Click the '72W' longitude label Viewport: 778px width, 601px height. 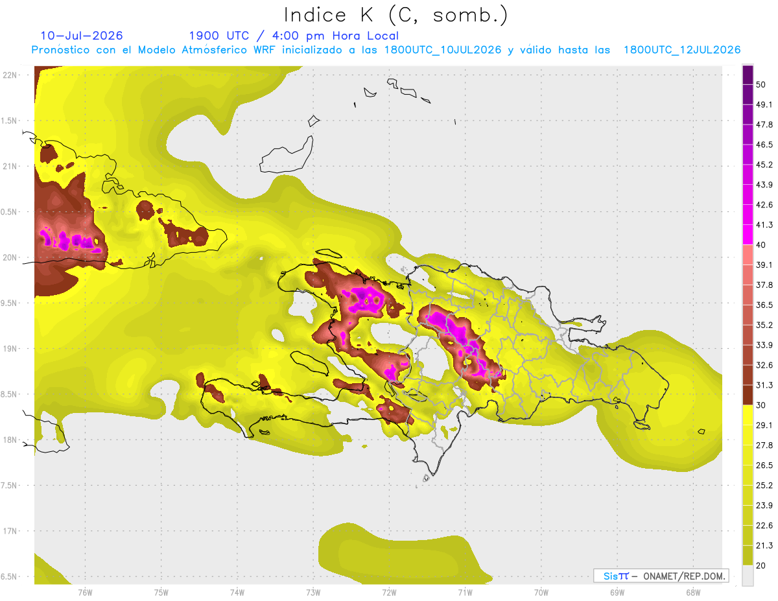click(389, 592)
